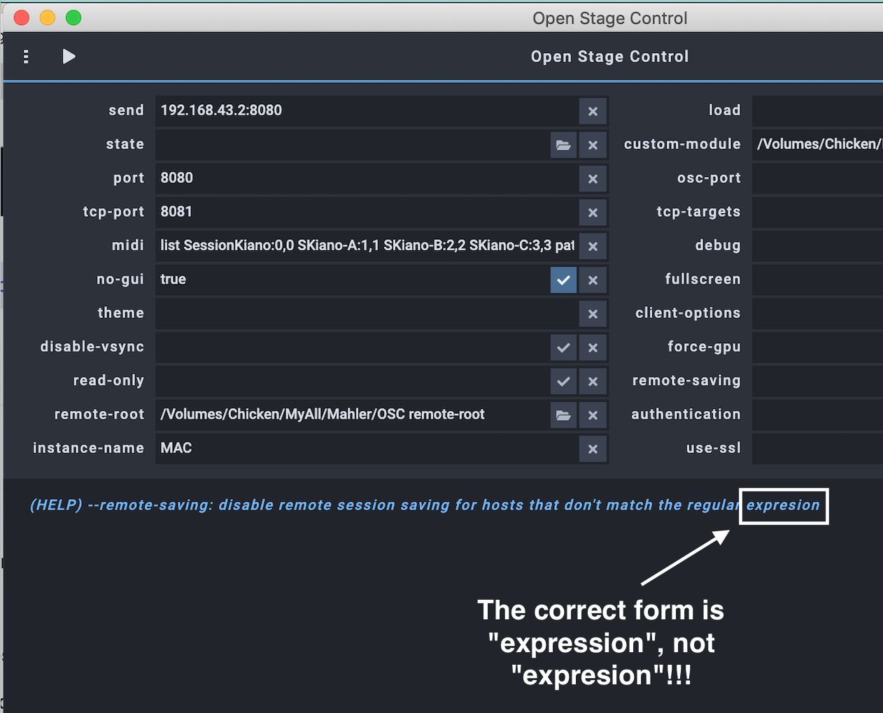This screenshot has height=713, width=883.
Task: Toggle the disable-vsync checkmark option
Action: pyautogui.click(x=563, y=347)
